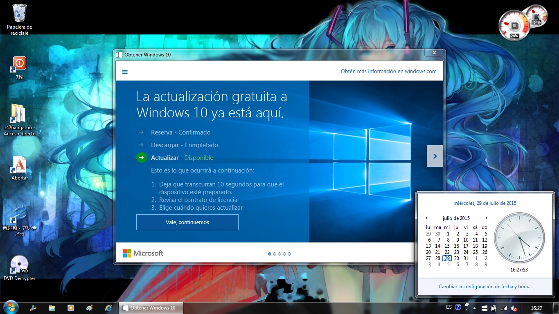The height and width of the screenshot is (314, 559).
Task: Close the Obtener Windows 10 window
Action: tap(434, 53)
